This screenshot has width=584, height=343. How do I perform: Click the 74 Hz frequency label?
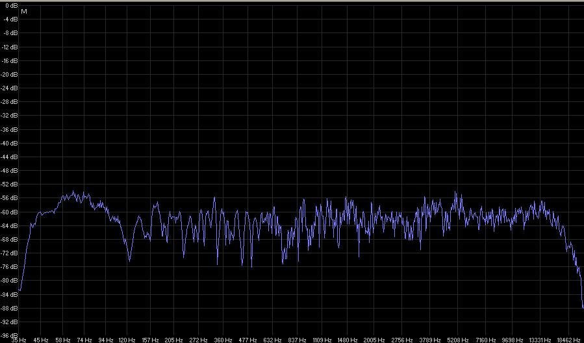(84, 340)
